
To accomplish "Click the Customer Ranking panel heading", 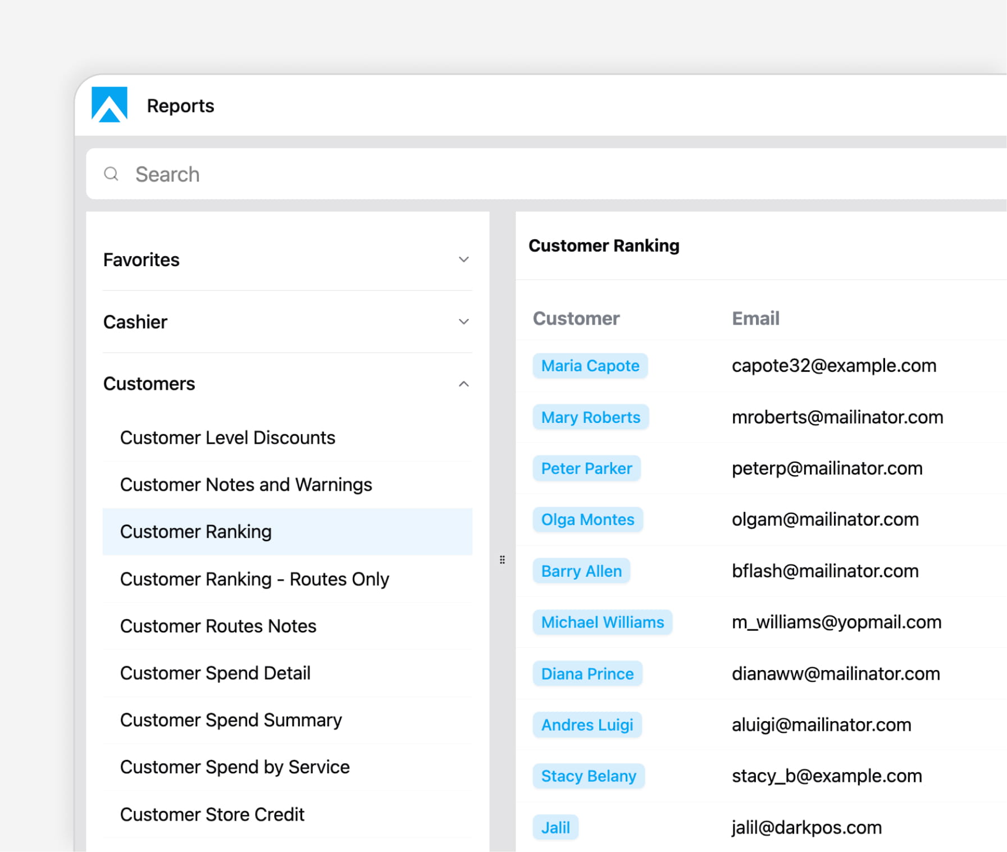I will 604,245.
